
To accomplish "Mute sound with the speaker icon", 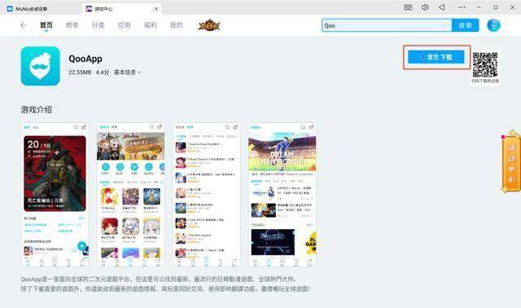I will pos(425,7).
